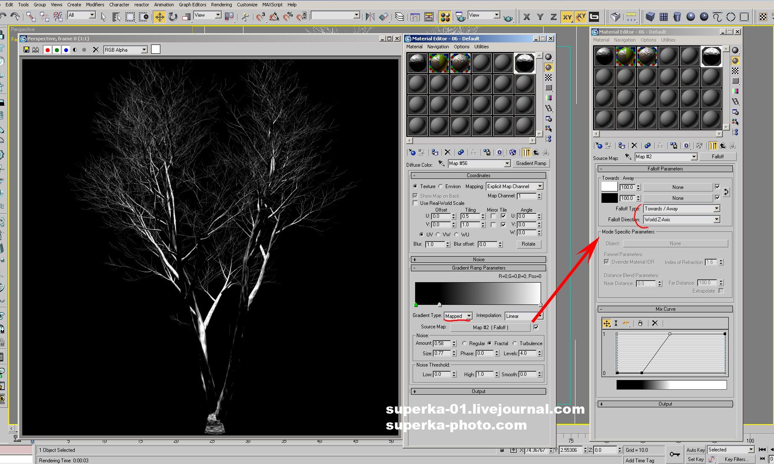The width and height of the screenshot is (774, 464).
Task: Click the Map #2 (Falloff) source map button
Action: click(x=490, y=328)
